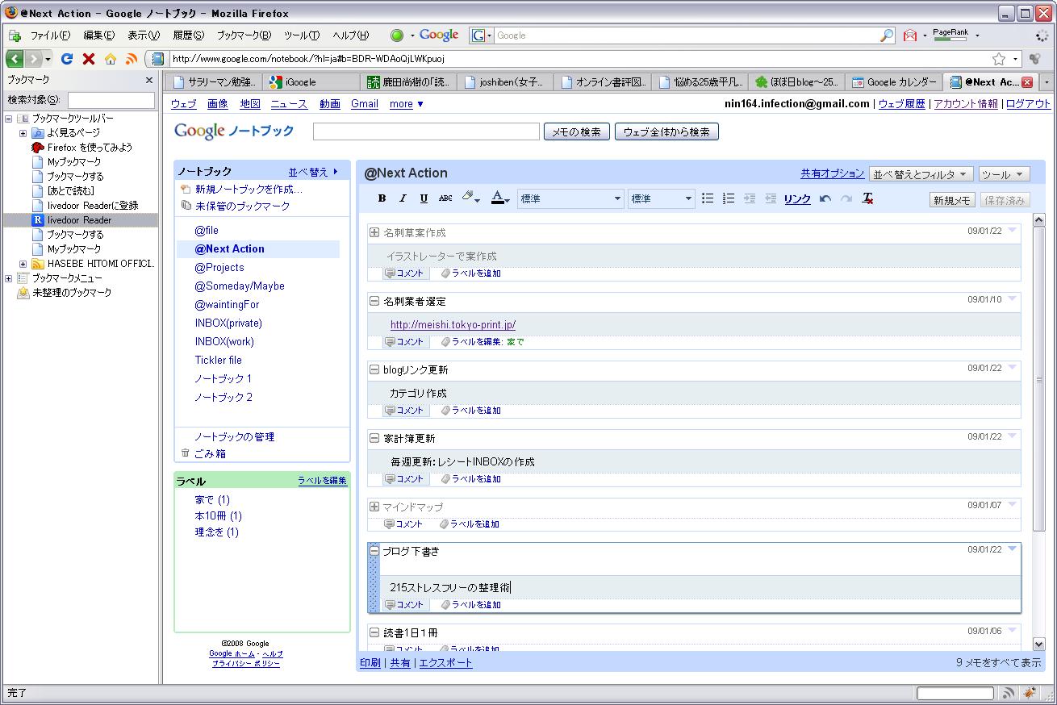Toggle strikethrough (ABC) formatting
Image resolution: width=1057 pixels, height=705 pixels.
[445, 198]
